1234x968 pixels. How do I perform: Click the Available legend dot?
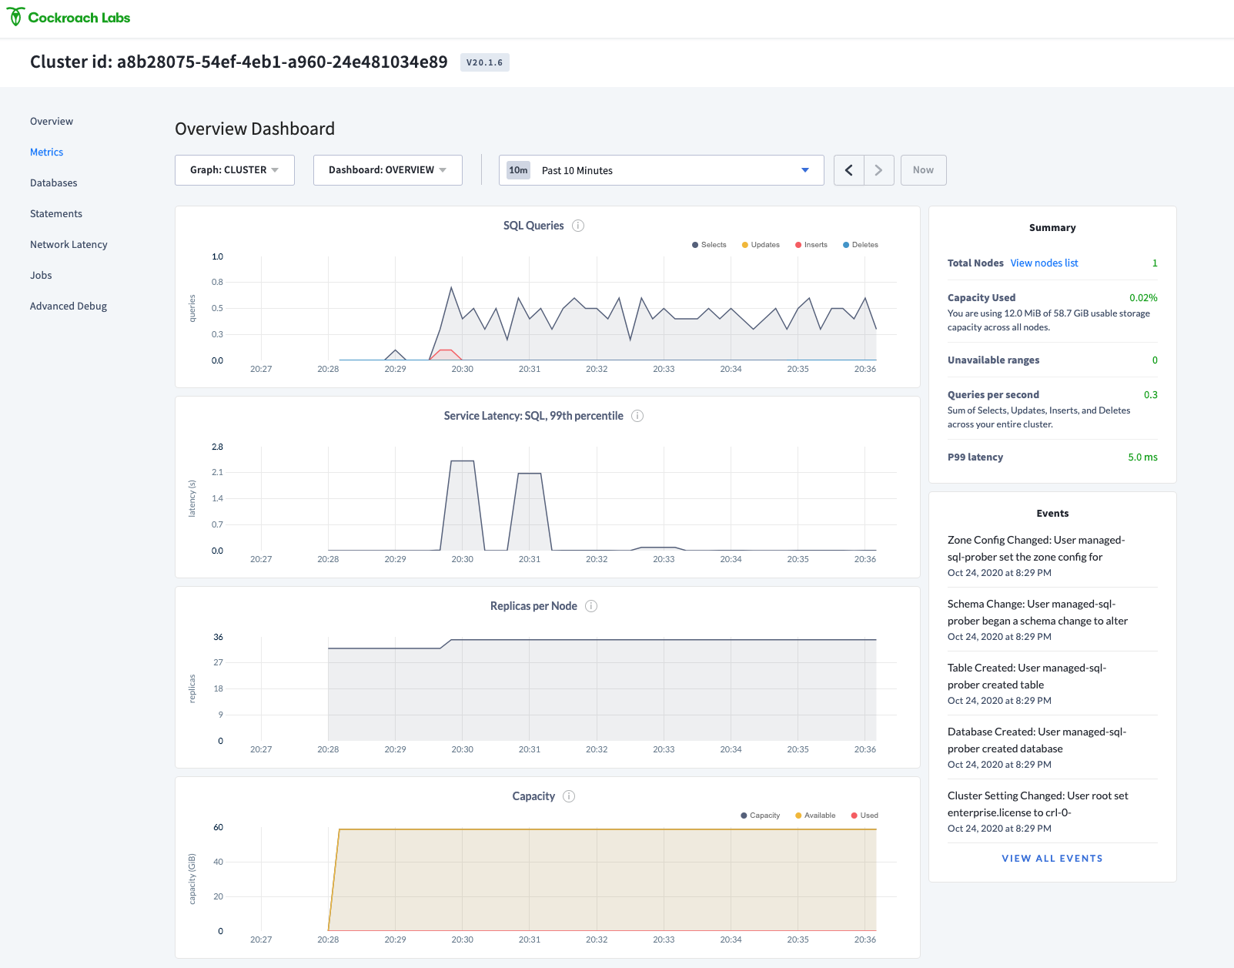point(798,816)
